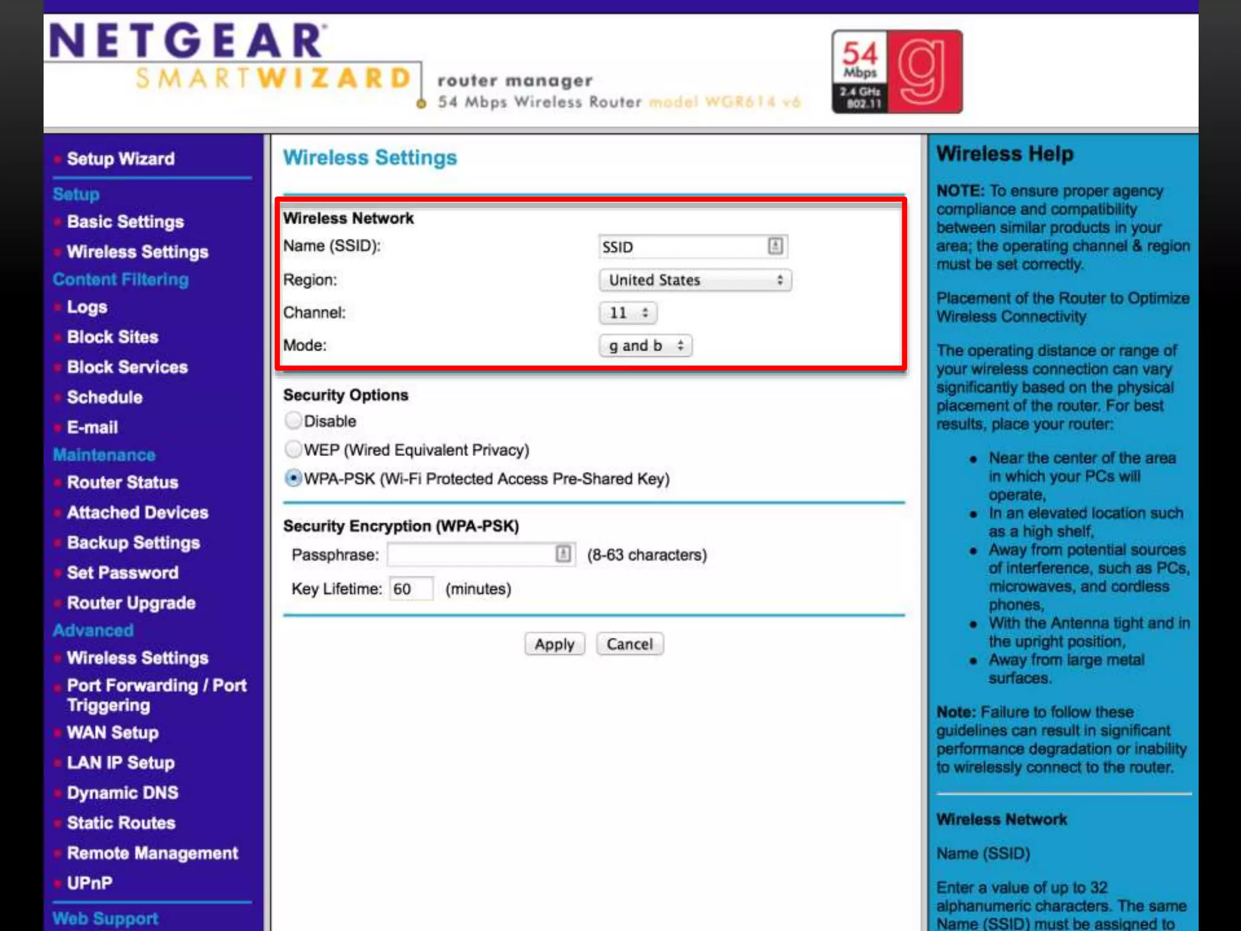Open the Mode dropdown showing g and b
1241x931 pixels.
coord(645,345)
